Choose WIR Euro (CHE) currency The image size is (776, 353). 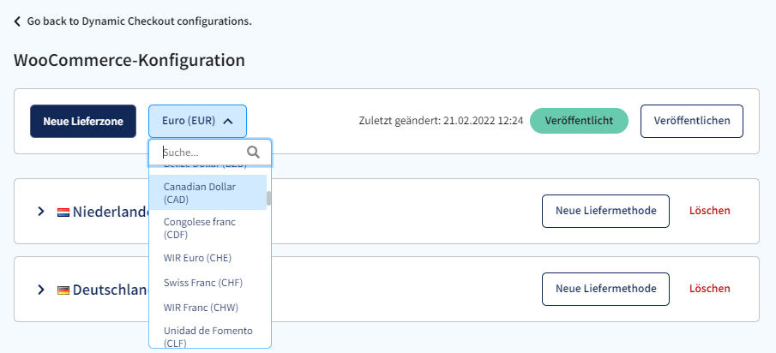208,258
